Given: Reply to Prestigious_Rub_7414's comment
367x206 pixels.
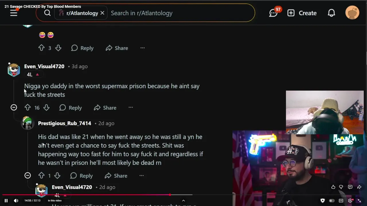Looking at the screenshot, I should tap(81, 175).
